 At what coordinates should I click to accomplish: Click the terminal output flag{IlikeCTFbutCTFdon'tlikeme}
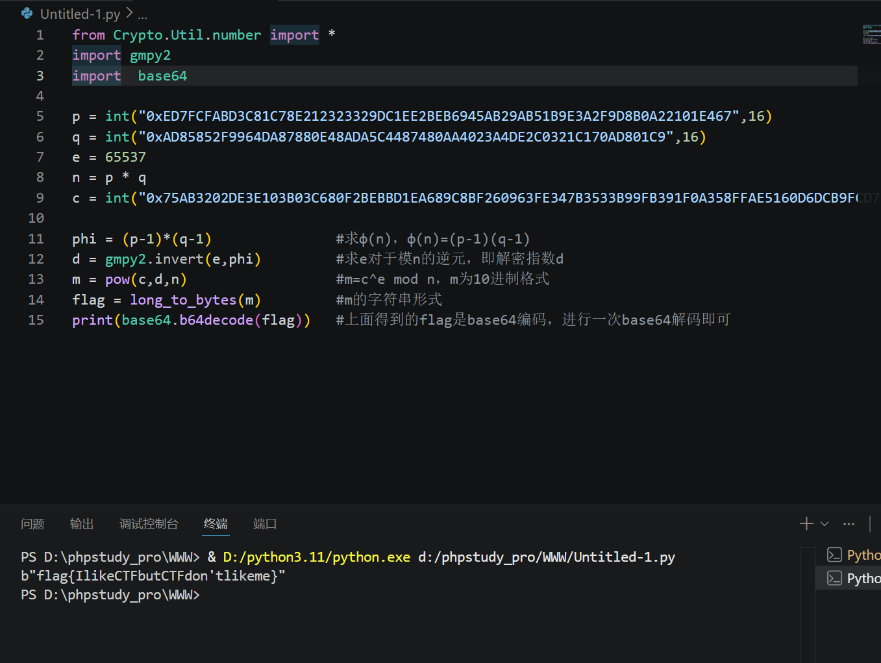[158, 576]
